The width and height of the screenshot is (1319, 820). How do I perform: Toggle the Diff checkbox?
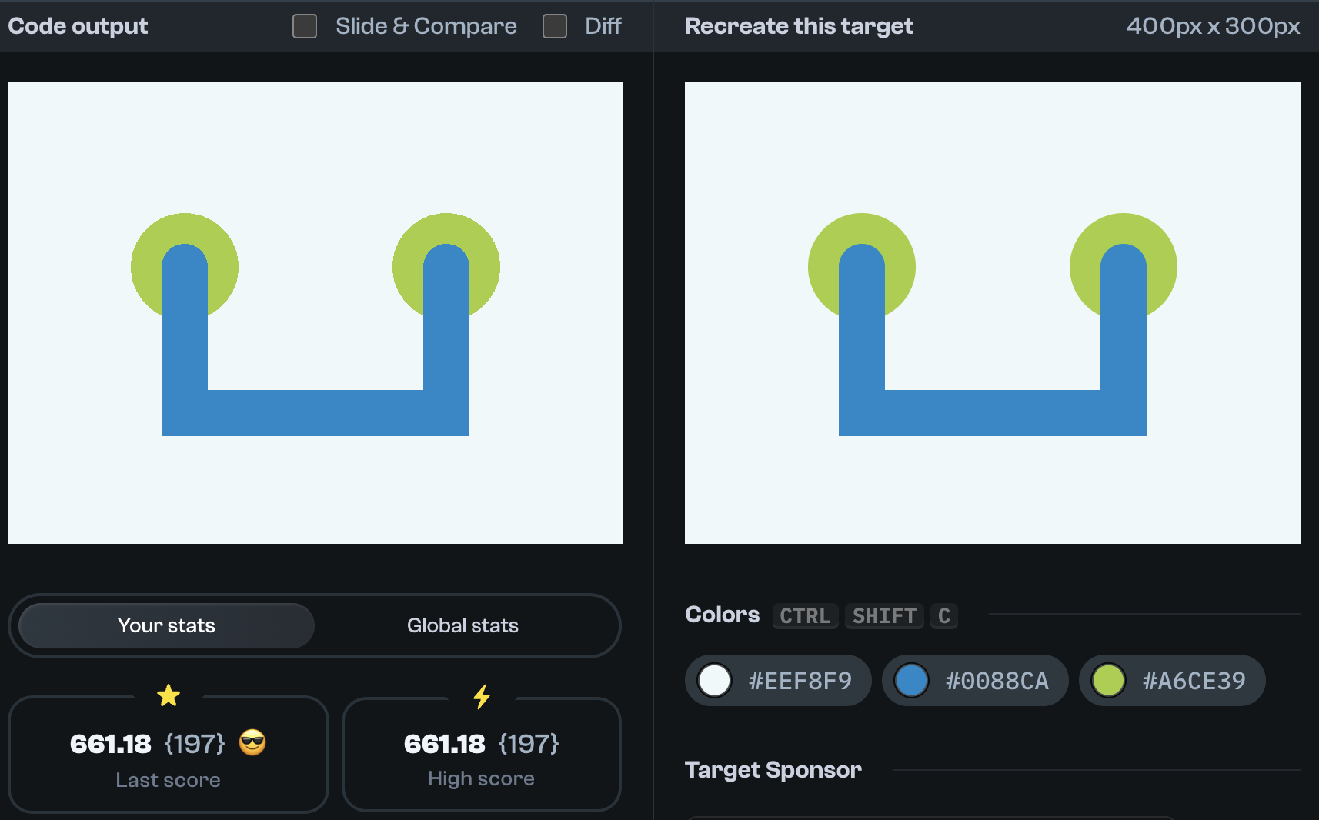(555, 26)
